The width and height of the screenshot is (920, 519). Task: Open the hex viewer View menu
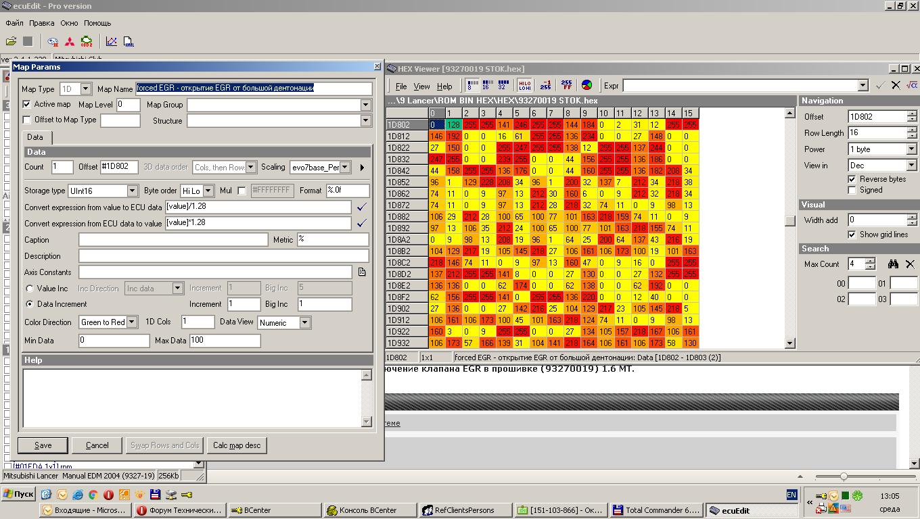[x=421, y=86]
